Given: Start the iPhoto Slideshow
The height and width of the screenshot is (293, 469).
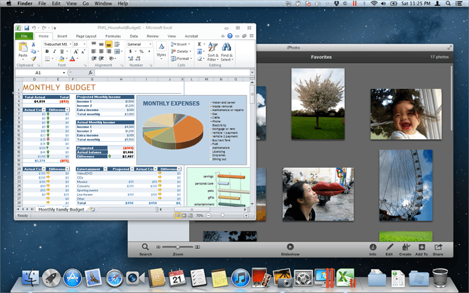Looking at the screenshot, I should (x=289, y=247).
